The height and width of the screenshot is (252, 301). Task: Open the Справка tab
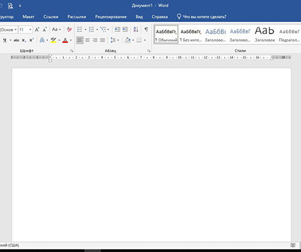(160, 17)
